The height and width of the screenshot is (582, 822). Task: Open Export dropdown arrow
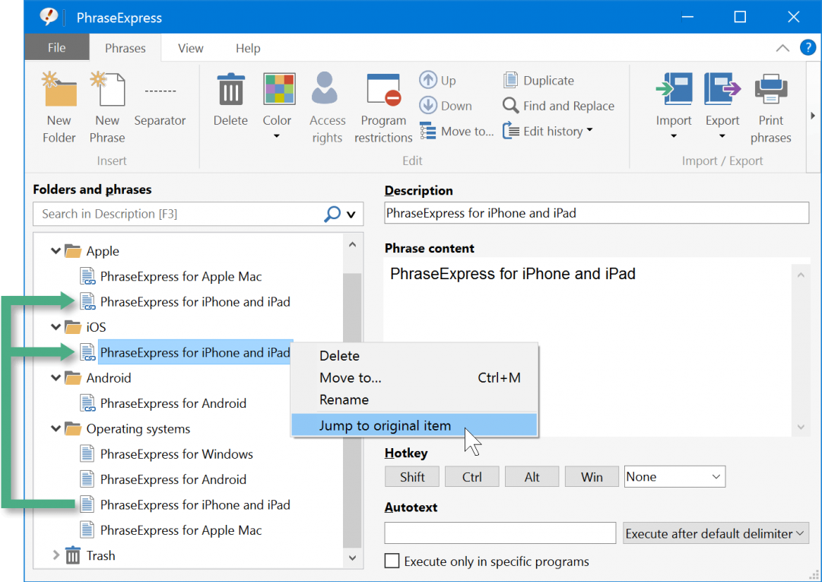click(x=722, y=136)
